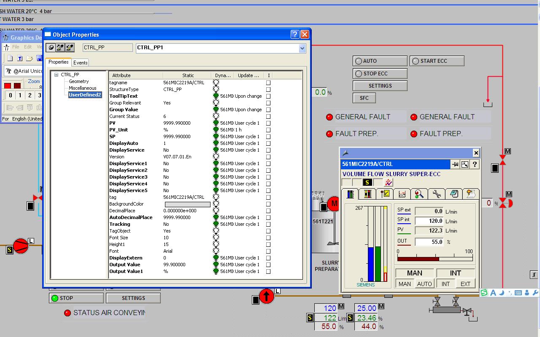Open the File menu in Graphics Designer
540x337 pixels.
[x=16, y=47]
